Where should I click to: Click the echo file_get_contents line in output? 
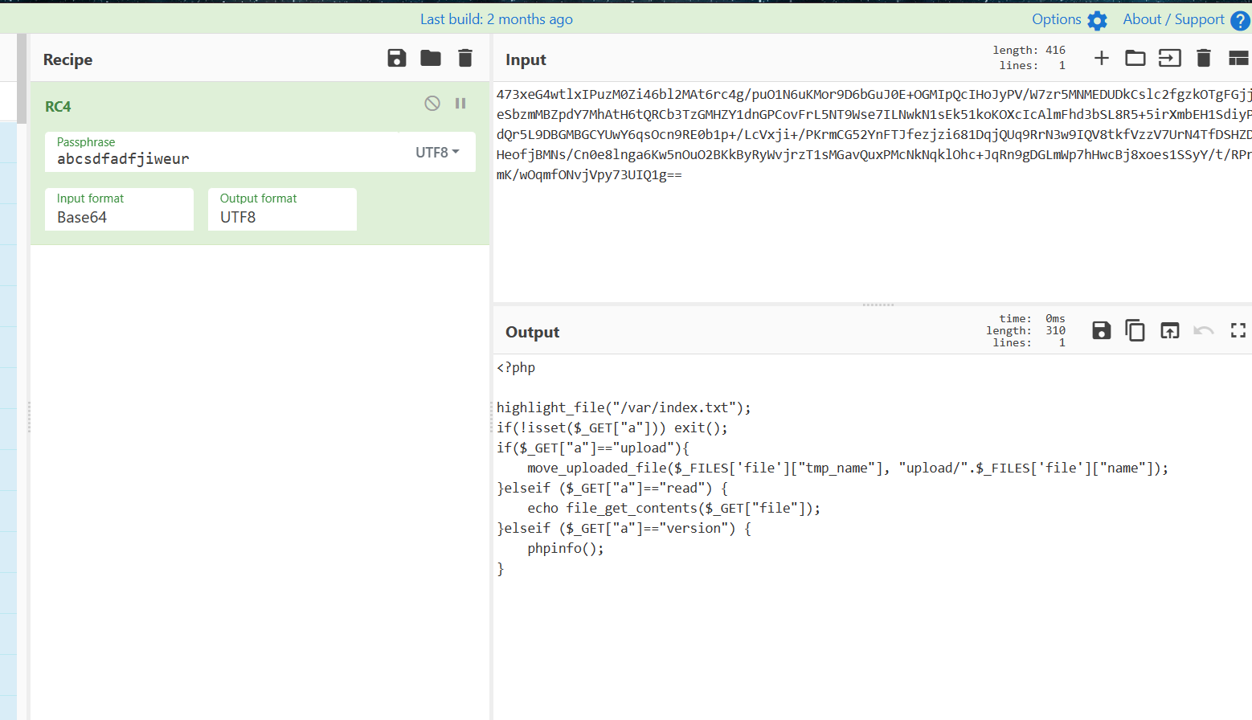tap(673, 508)
